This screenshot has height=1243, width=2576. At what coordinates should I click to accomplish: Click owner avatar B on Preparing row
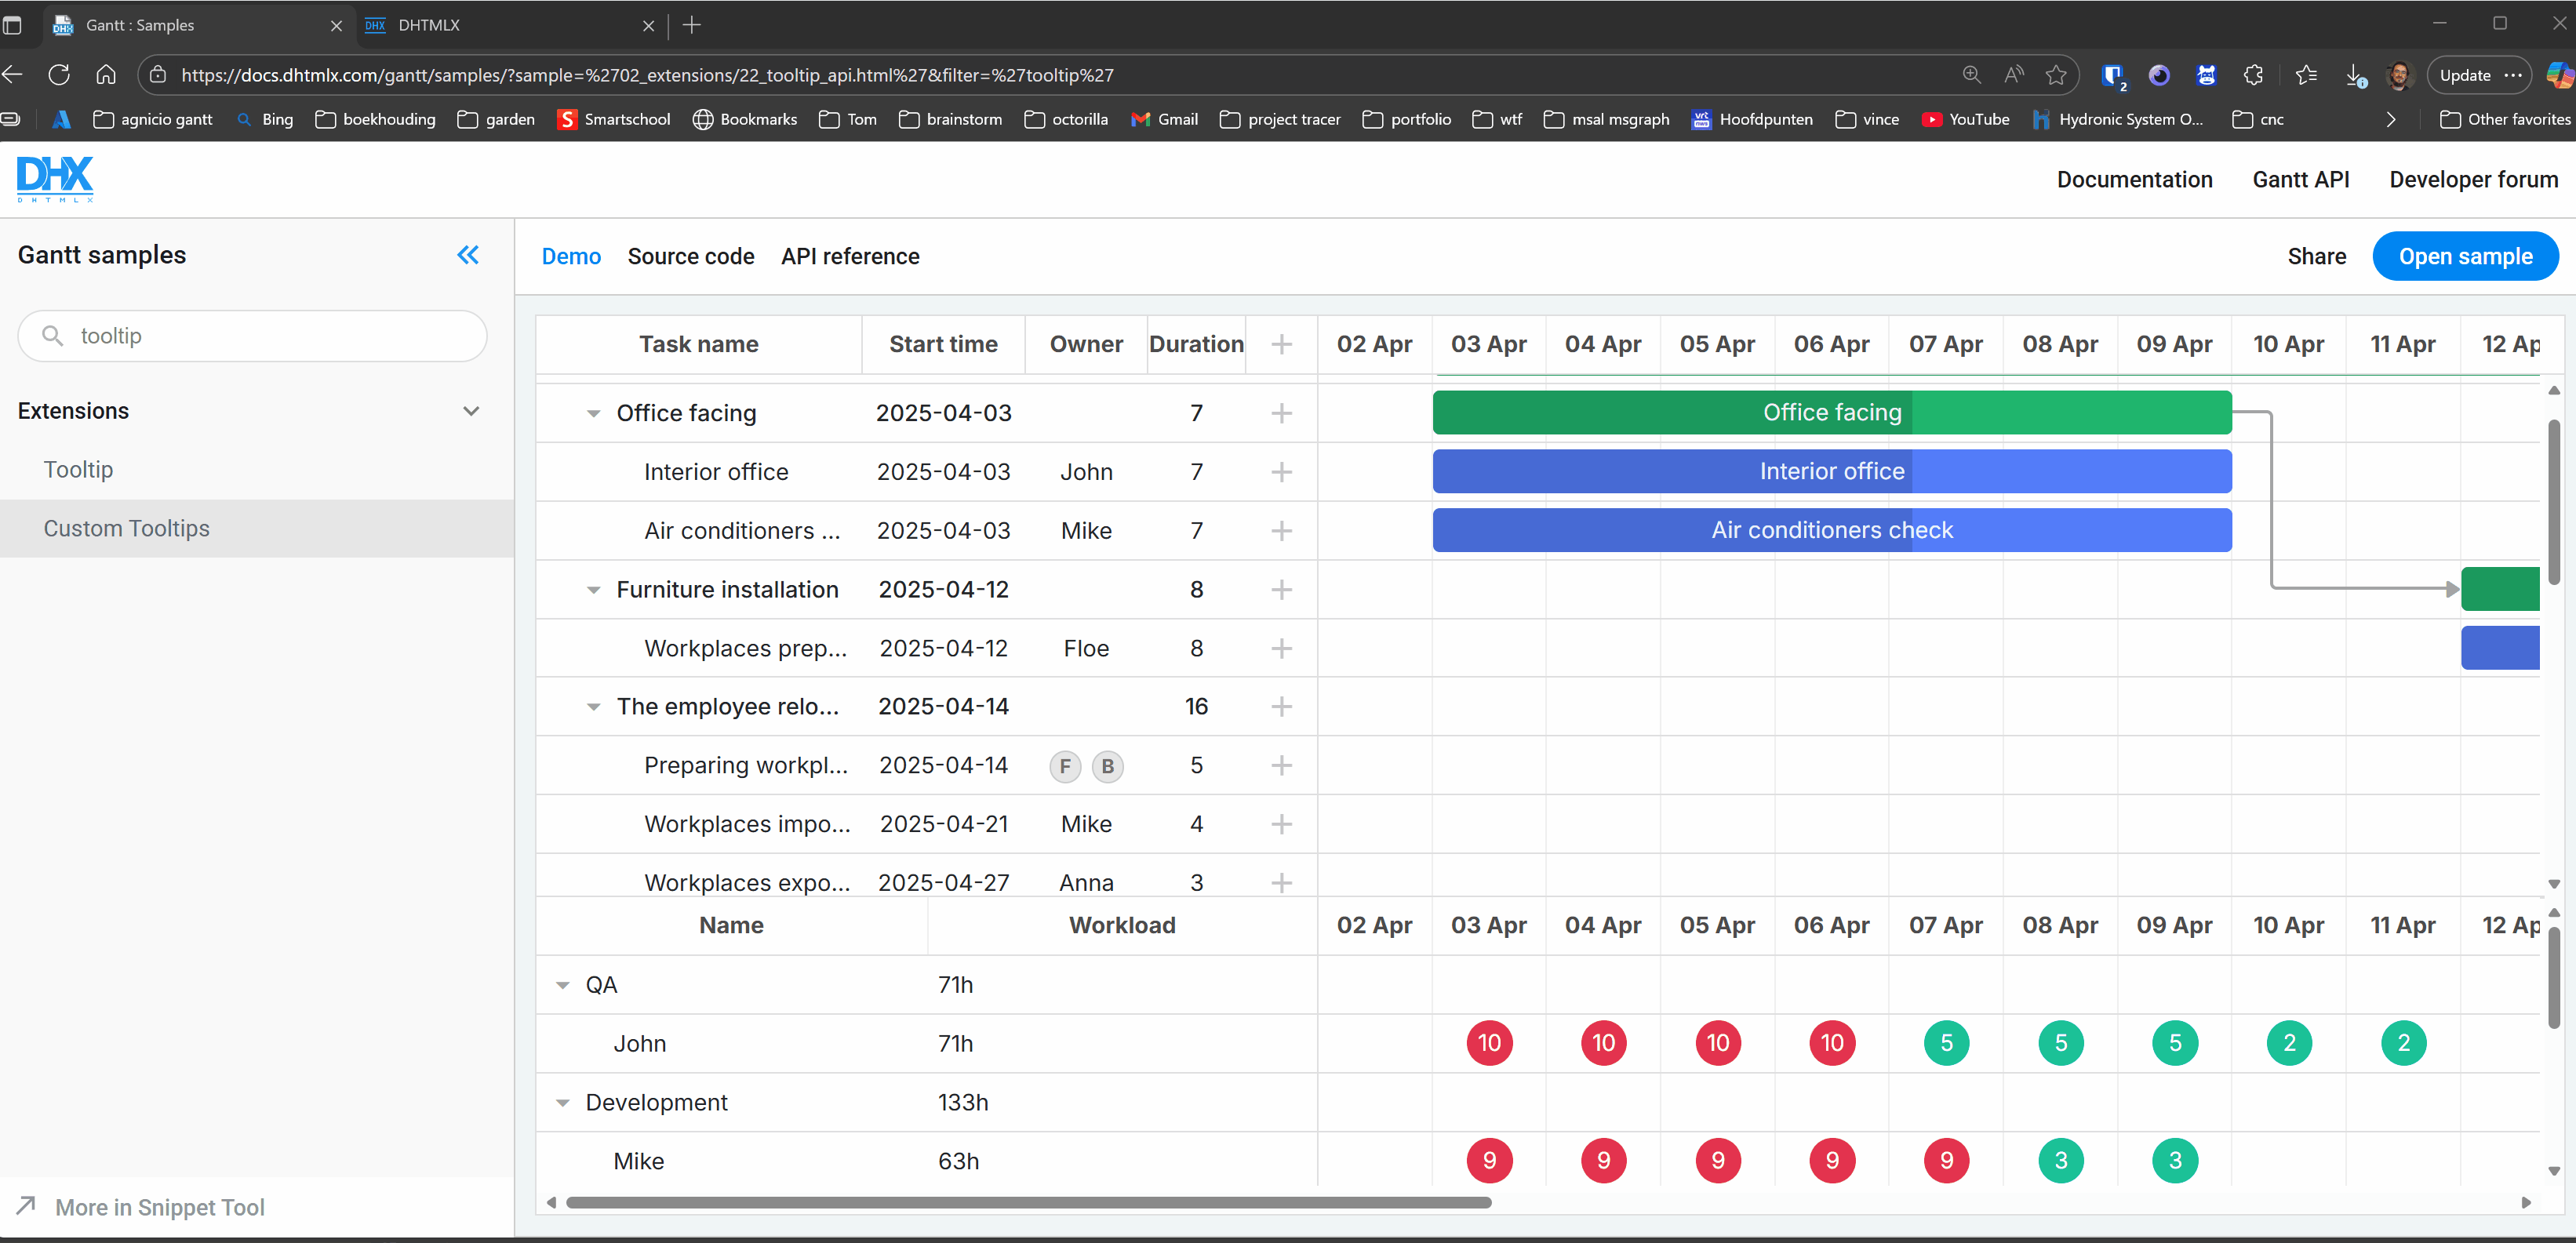click(x=1107, y=766)
